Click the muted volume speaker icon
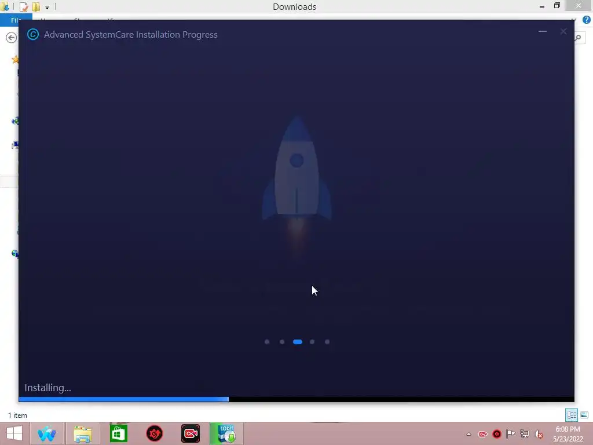The width and height of the screenshot is (593, 445). pos(539,434)
